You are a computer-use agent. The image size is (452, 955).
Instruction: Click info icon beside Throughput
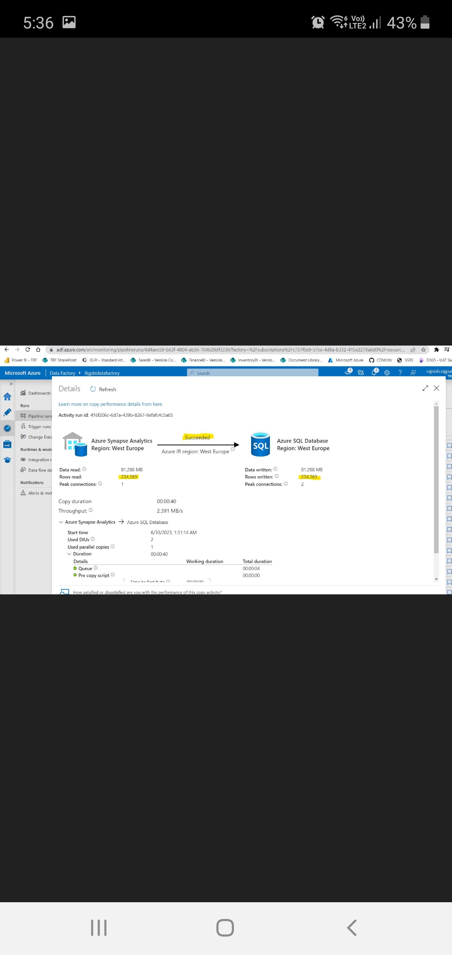click(91, 510)
